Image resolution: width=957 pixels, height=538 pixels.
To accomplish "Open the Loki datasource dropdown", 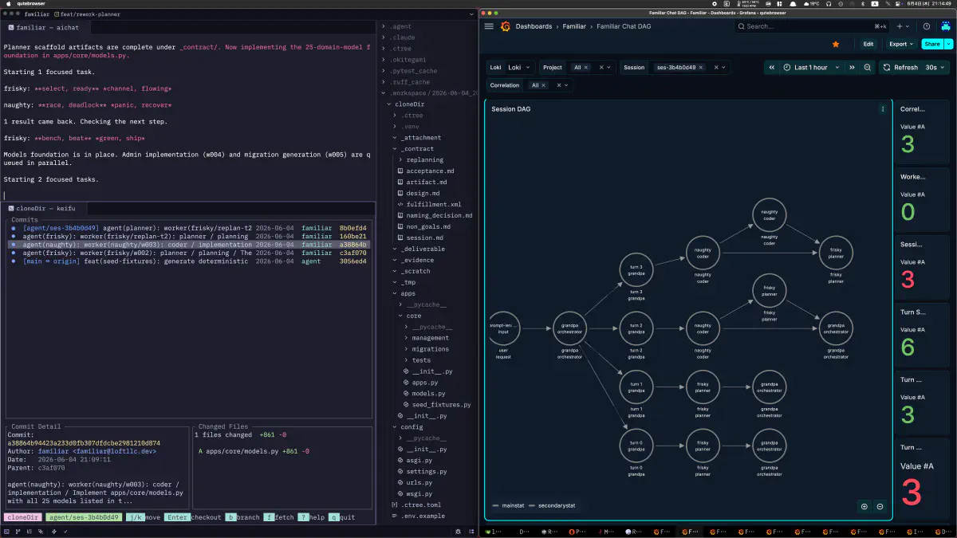I will [520, 68].
